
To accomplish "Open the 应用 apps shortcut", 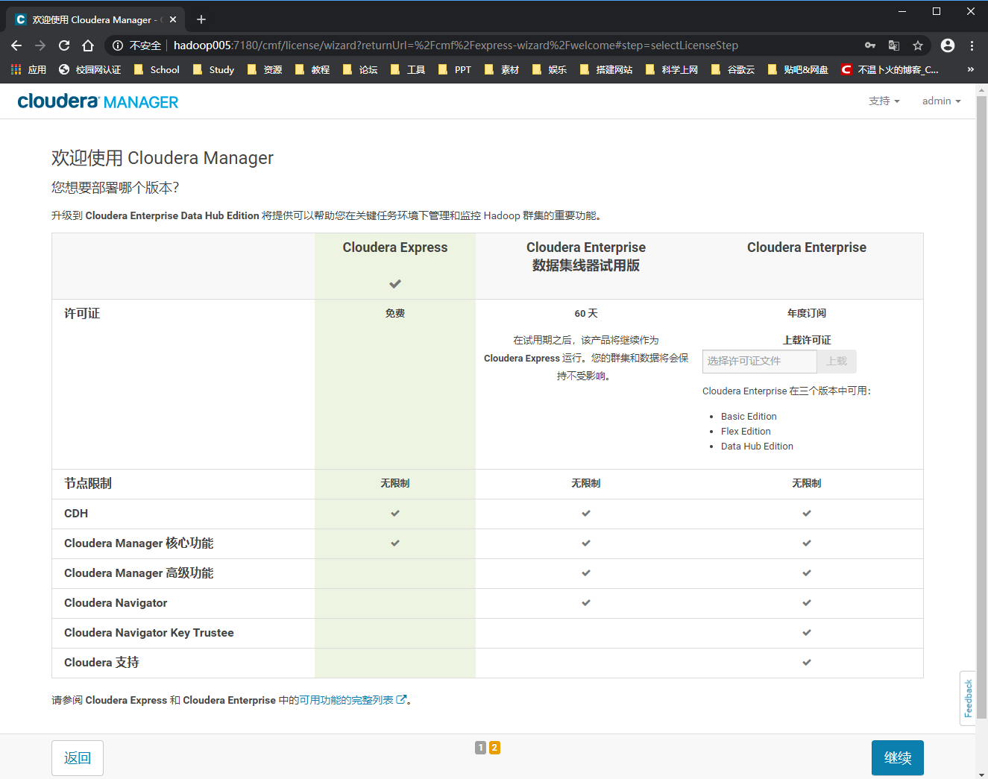I will 28,69.
